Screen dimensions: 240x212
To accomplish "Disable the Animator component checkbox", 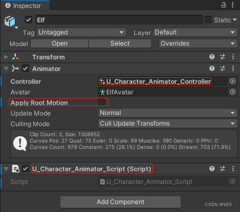I will 25,68.
